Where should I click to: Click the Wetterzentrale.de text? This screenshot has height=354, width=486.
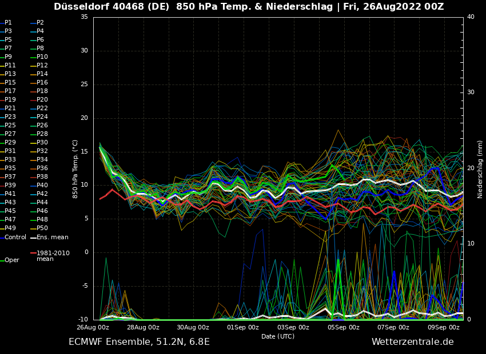pyautogui.click(x=412, y=341)
